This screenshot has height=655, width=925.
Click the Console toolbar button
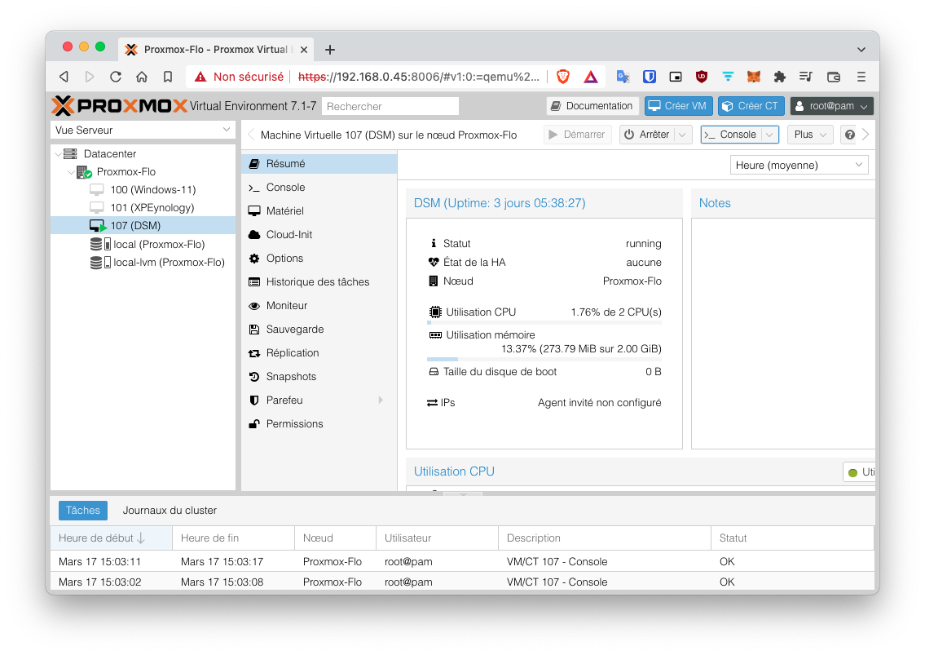(x=731, y=135)
